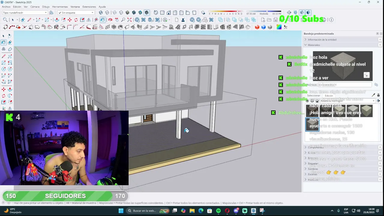384x216 pixels.
Task: Click the Tape Measure tool in top toolbar
Action: pyautogui.click(x=96, y=20)
